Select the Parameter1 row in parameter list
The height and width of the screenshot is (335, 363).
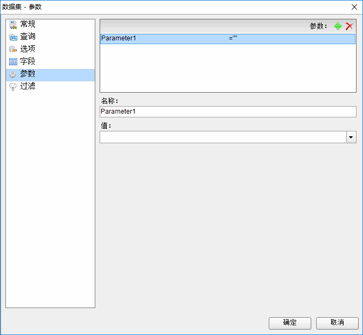[x=162, y=39]
